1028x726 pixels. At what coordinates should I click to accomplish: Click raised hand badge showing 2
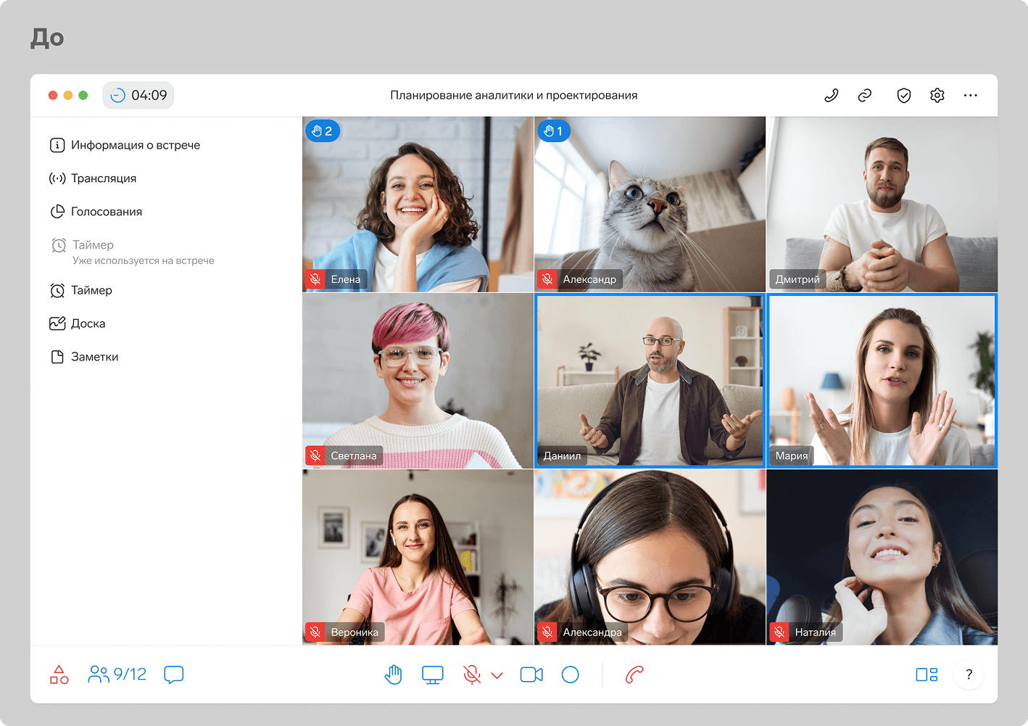click(x=323, y=131)
